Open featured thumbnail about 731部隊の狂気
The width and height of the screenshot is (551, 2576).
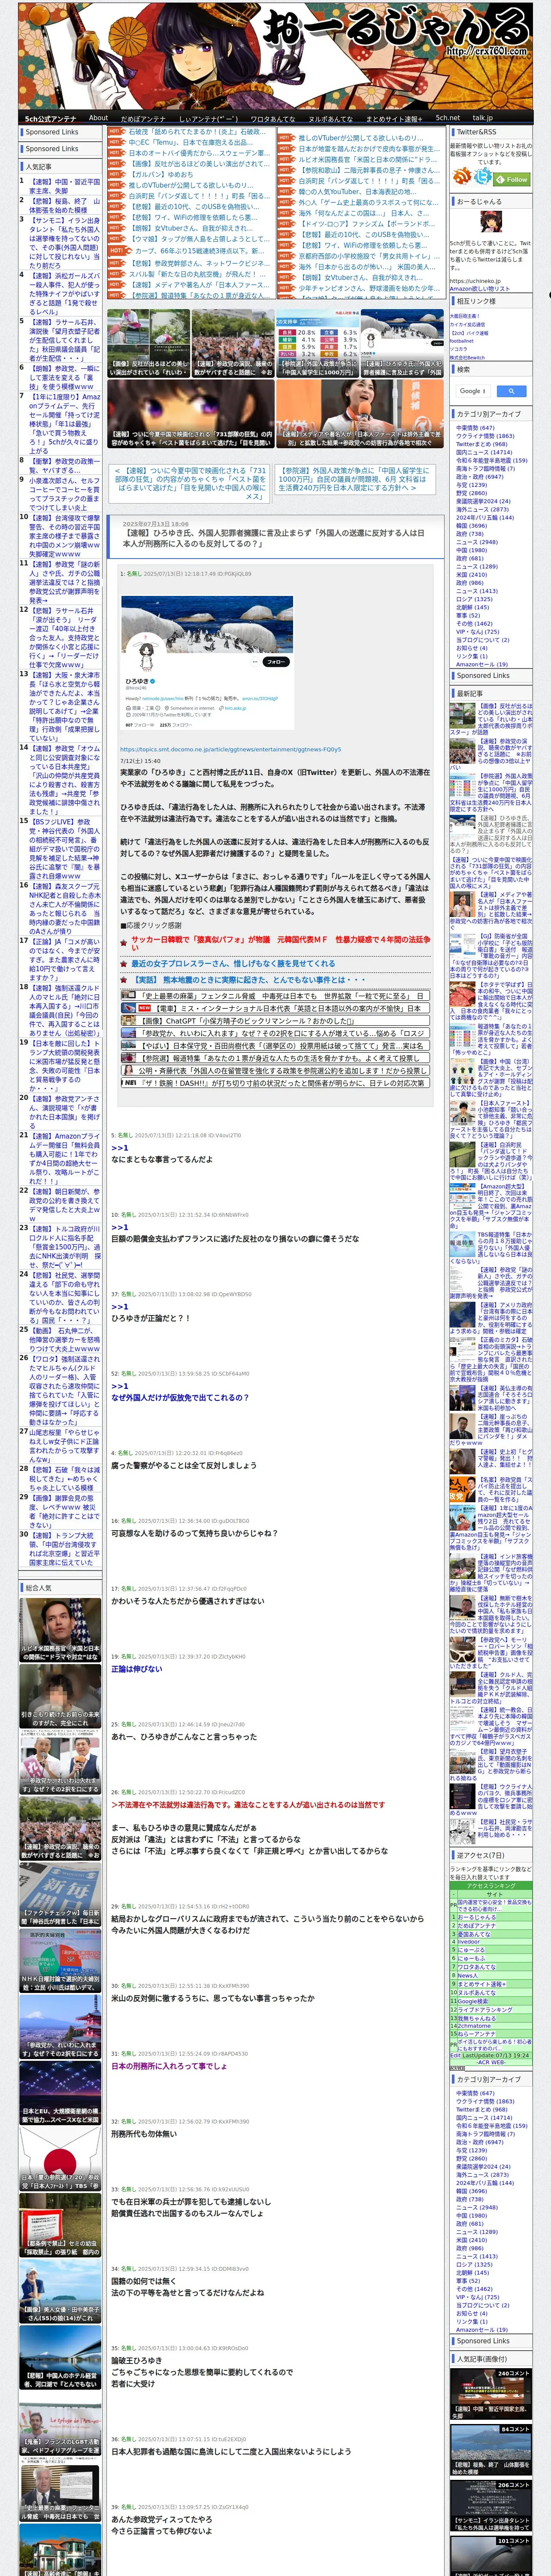point(191,413)
